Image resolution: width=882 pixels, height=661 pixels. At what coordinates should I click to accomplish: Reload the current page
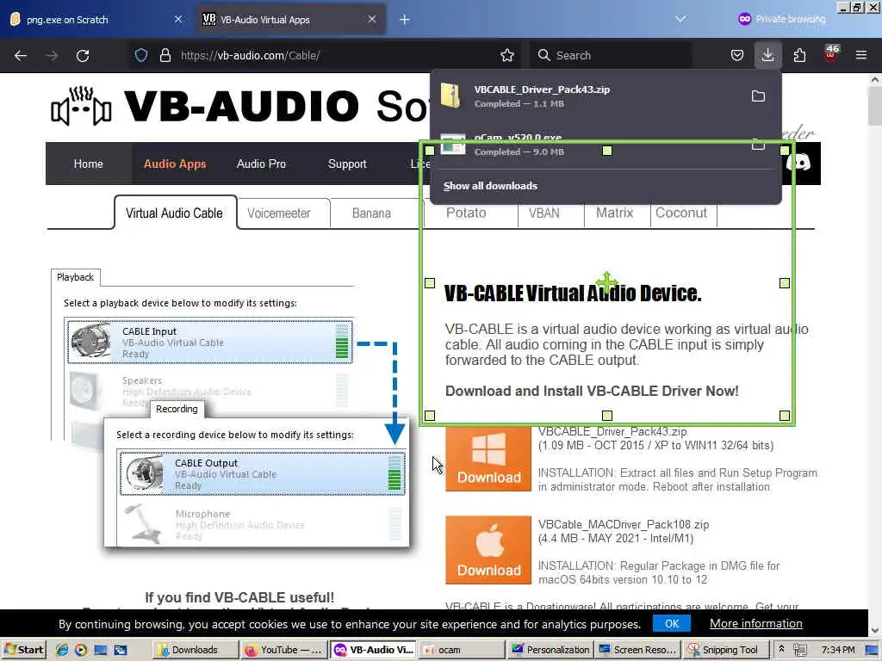(83, 56)
